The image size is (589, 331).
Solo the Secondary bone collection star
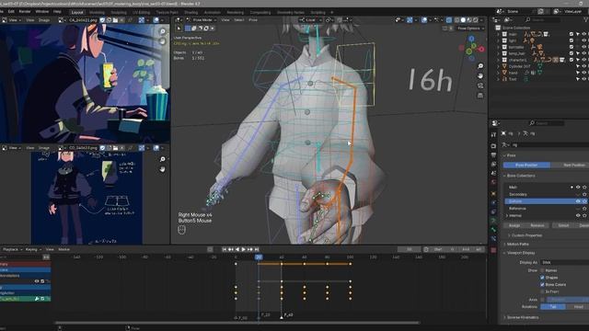click(584, 194)
